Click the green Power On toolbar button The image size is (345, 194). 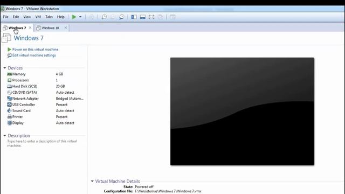(74, 17)
